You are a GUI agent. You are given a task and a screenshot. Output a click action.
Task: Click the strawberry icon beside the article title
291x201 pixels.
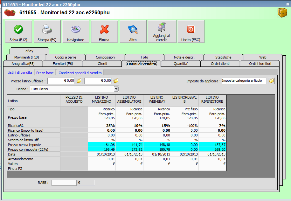(10, 13)
